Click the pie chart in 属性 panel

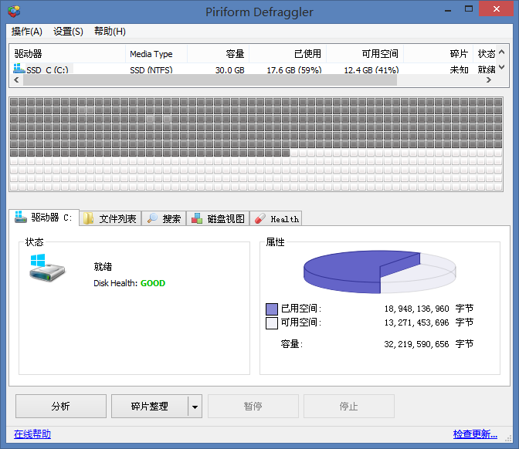tap(380, 272)
